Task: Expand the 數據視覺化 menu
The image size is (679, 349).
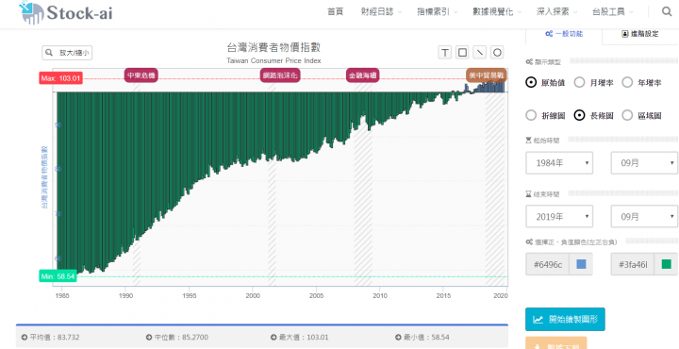Action: 497,12
